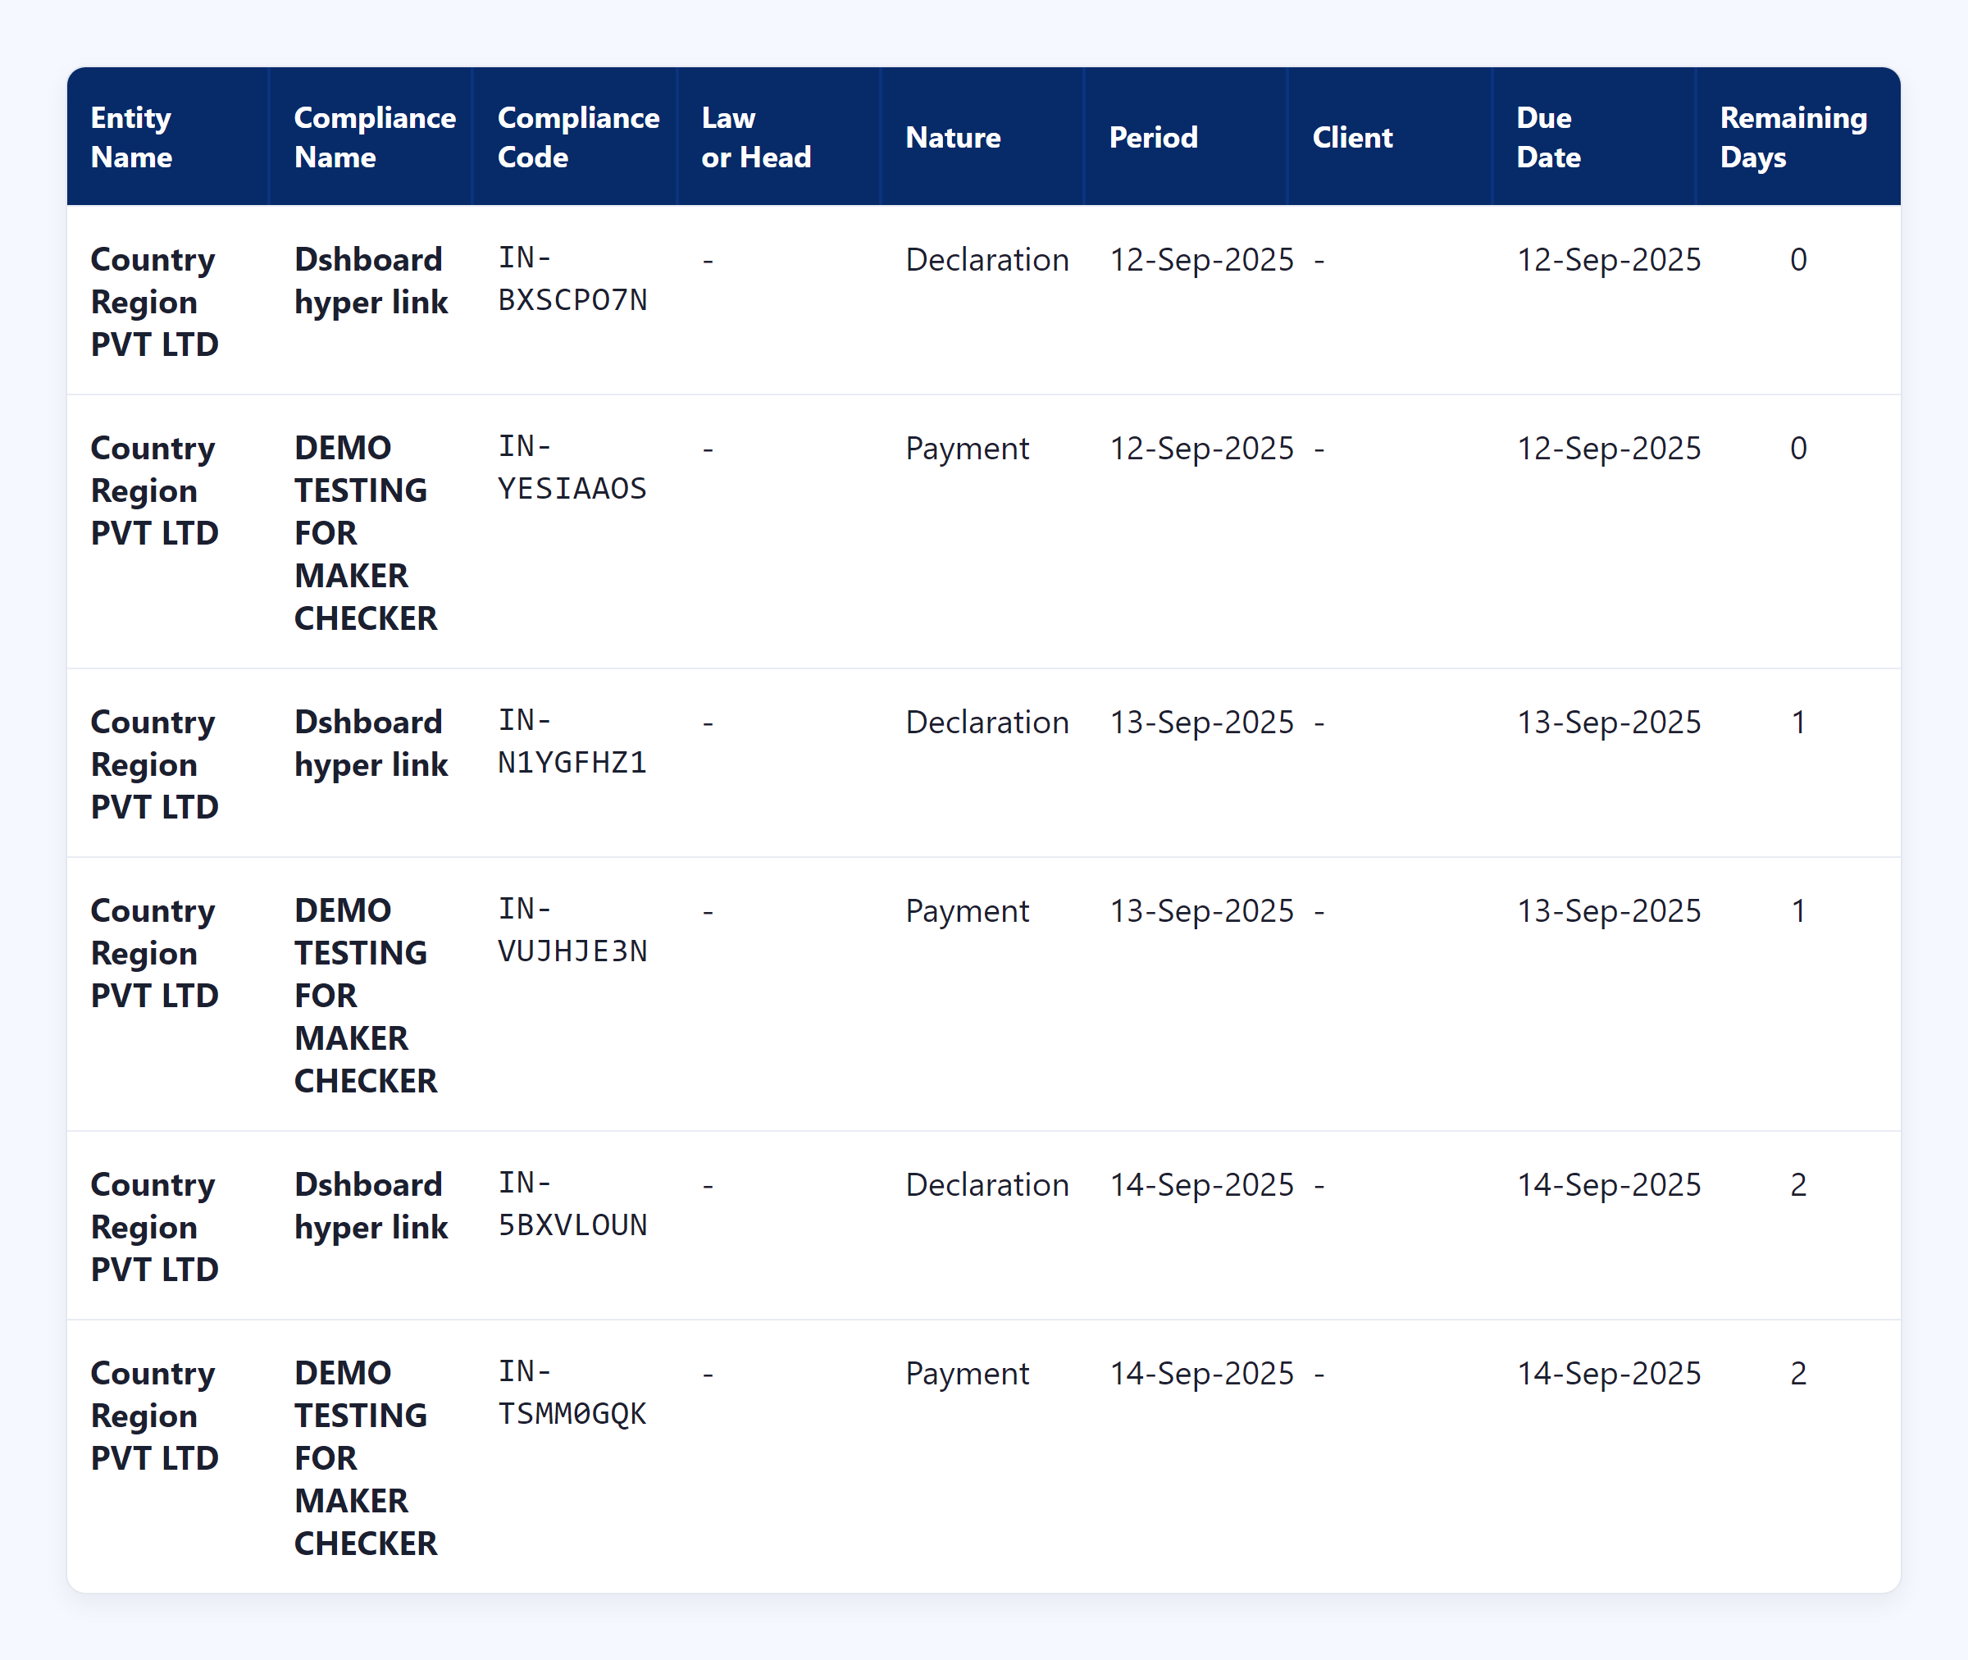1968x1660 pixels.
Task: Click Dshboard hyper link in IN-BXSCPO7N row
Action: 371,280
